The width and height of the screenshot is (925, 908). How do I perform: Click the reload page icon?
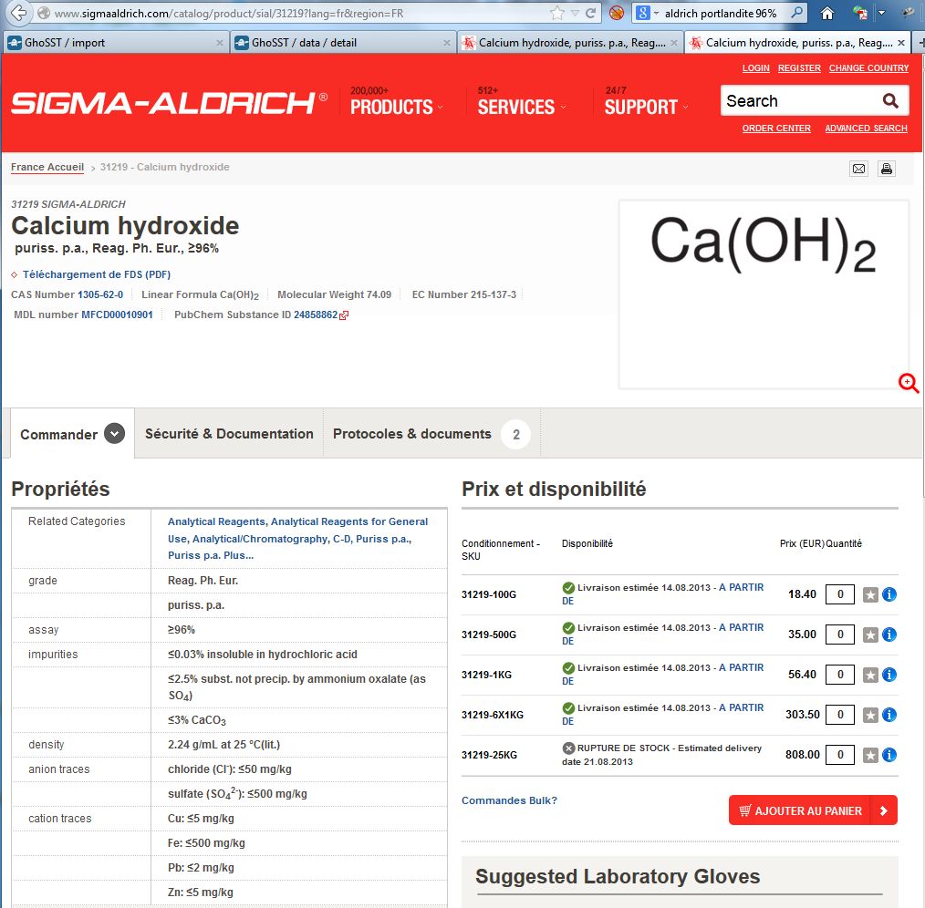tap(591, 14)
